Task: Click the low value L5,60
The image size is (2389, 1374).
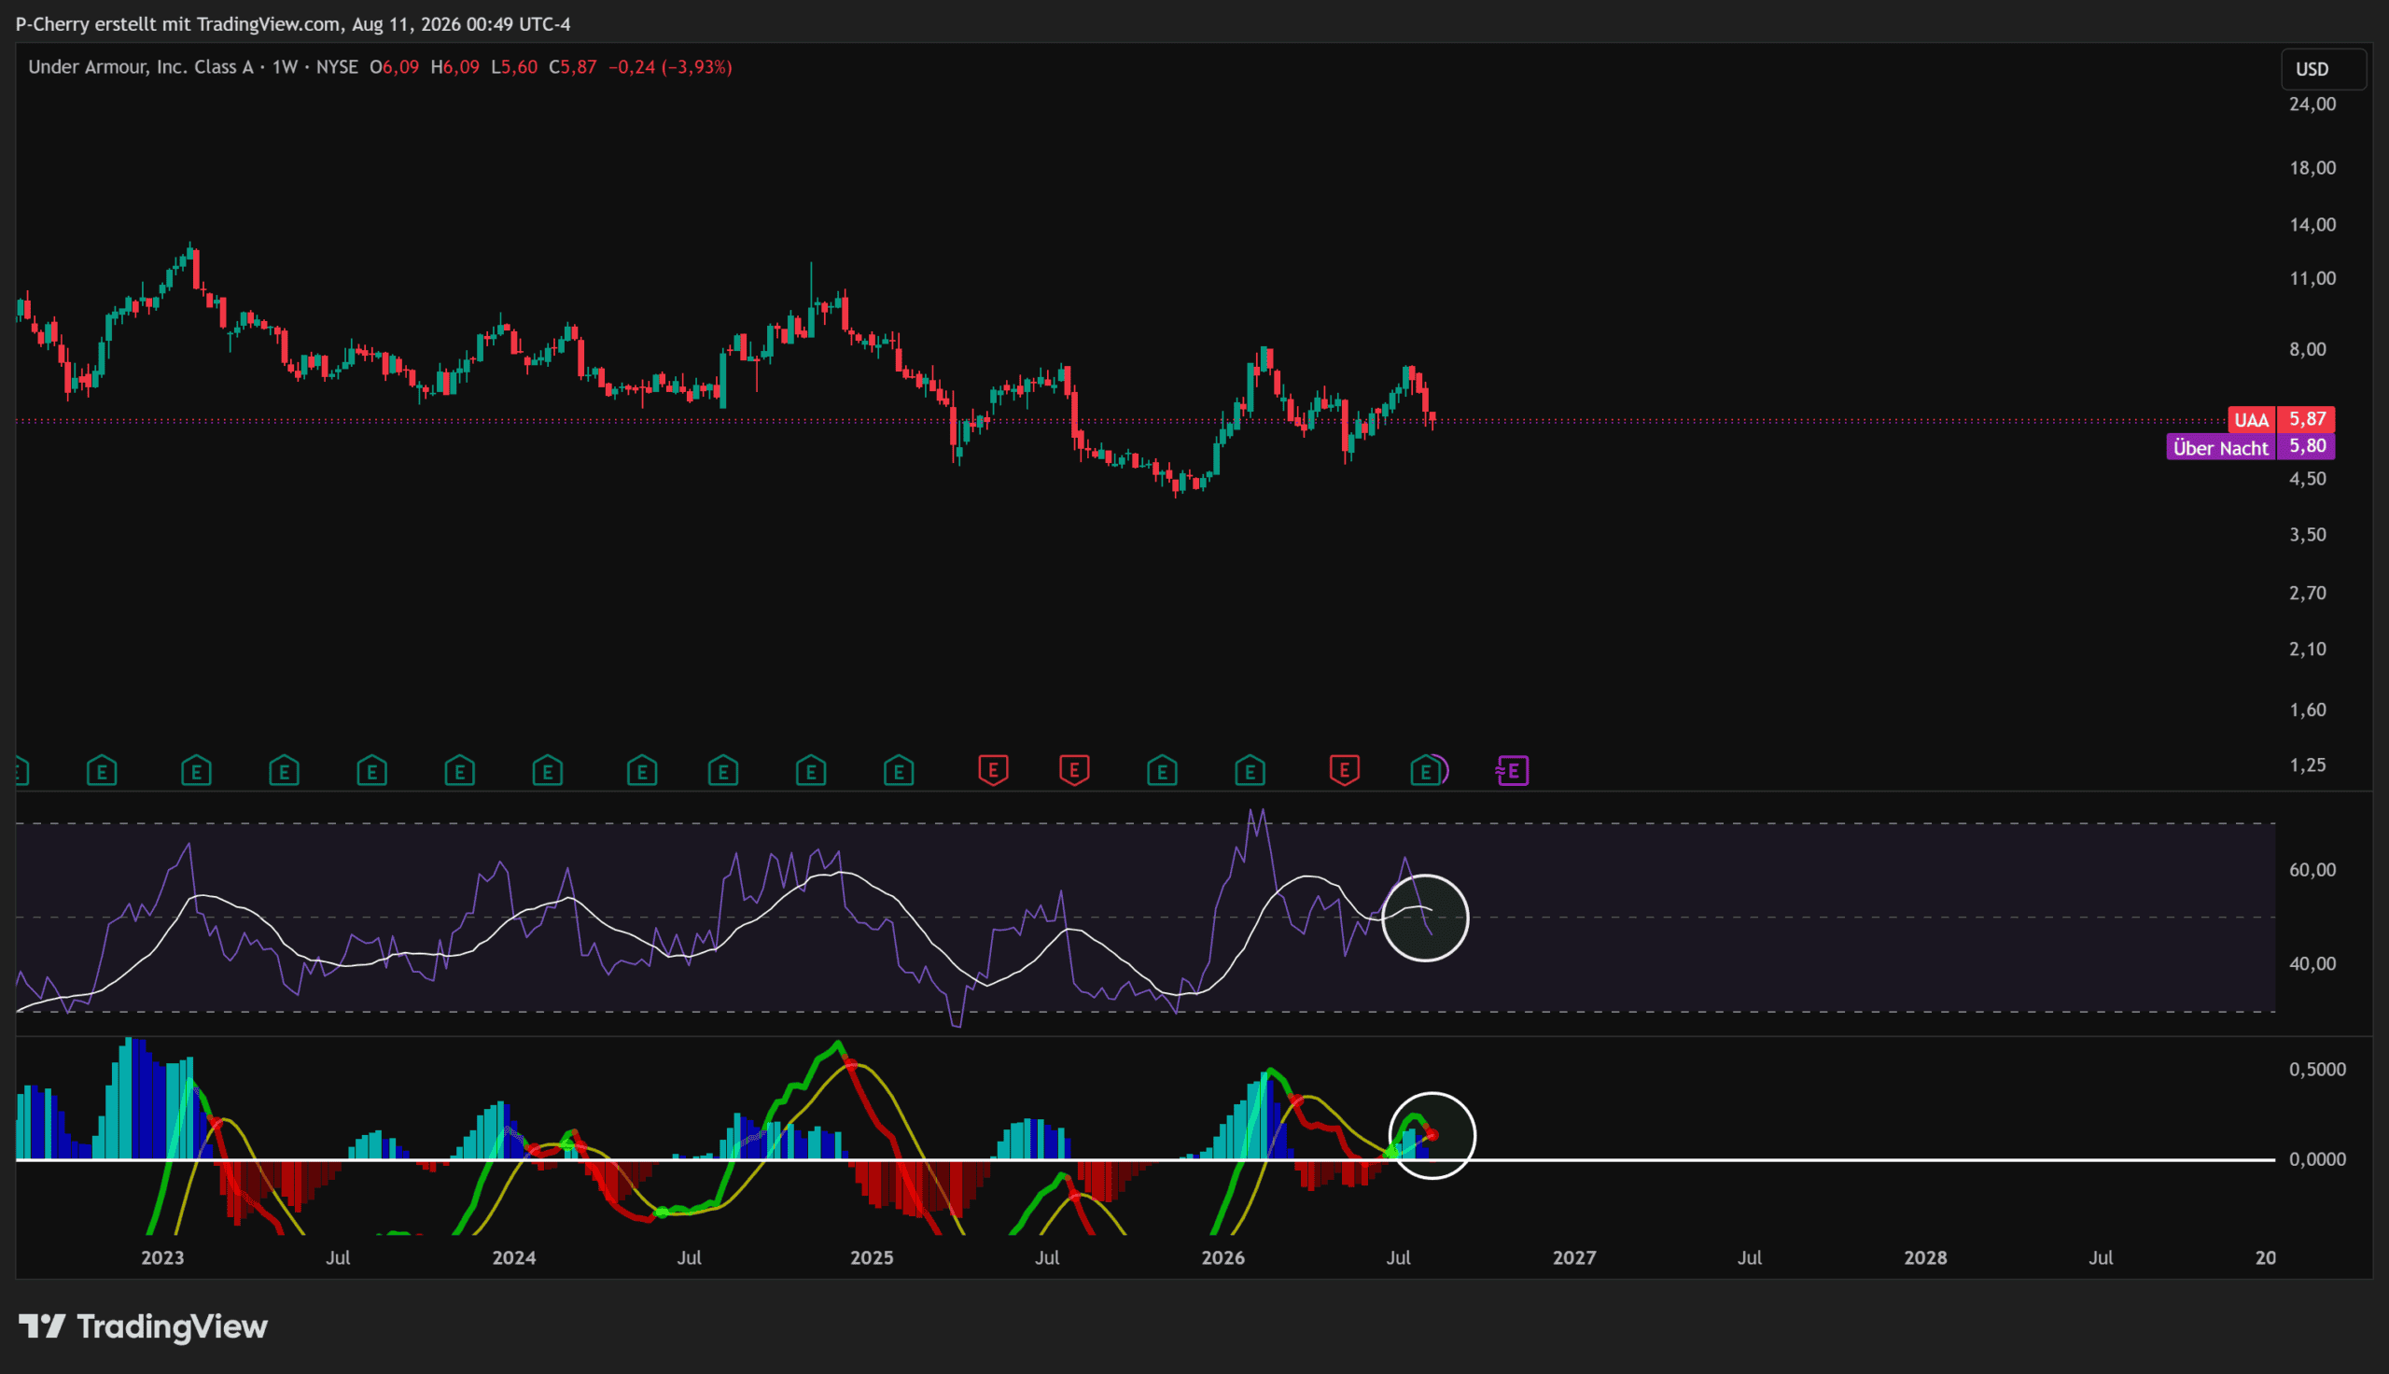Action: coord(514,67)
